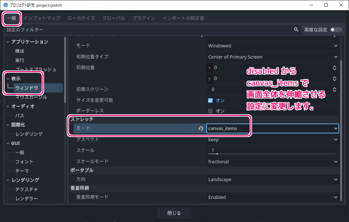Select テーマ in the settings tree

coord(22,171)
